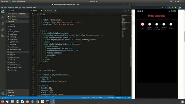Click the Ln 78, Col 20 status item
The image size is (185, 104).
click(x=85, y=98)
